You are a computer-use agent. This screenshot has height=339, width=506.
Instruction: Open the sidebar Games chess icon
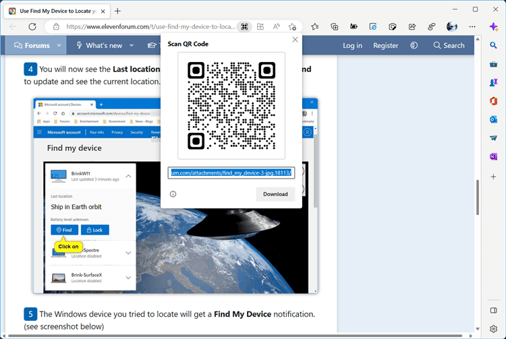(493, 82)
